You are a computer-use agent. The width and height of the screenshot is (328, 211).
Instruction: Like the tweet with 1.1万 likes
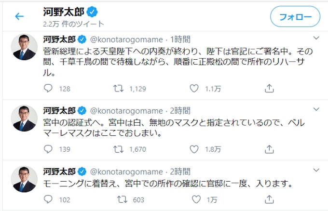click(194, 89)
